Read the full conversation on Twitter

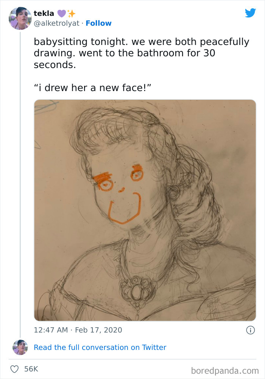[100, 347]
